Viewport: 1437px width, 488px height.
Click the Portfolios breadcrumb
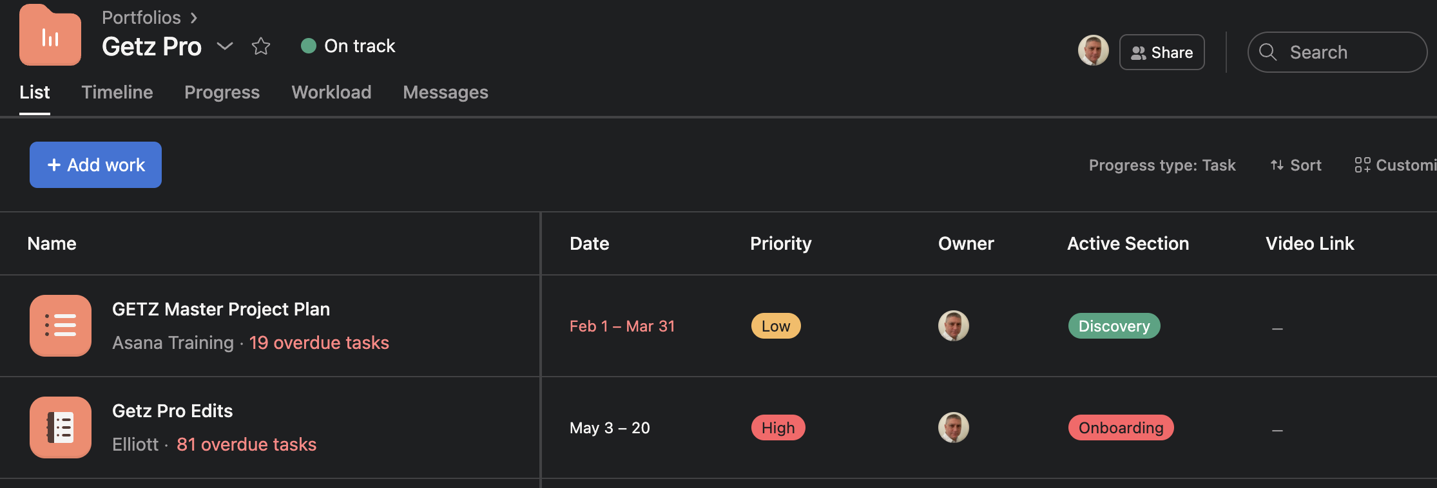point(141,17)
